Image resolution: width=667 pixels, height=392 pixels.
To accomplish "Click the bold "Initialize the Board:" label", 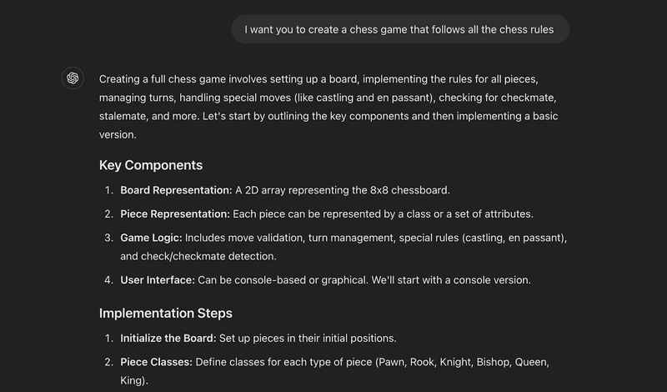I will click(168, 338).
